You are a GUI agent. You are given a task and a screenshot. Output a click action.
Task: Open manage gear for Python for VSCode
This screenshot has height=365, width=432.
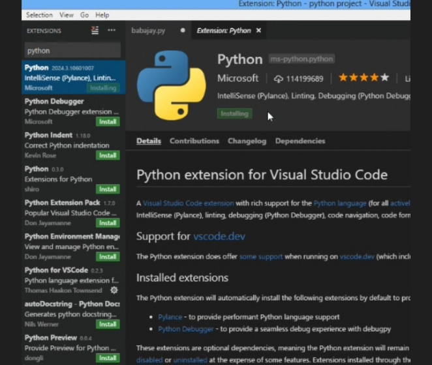(114, 290)
